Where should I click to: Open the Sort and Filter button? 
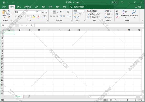125,14
